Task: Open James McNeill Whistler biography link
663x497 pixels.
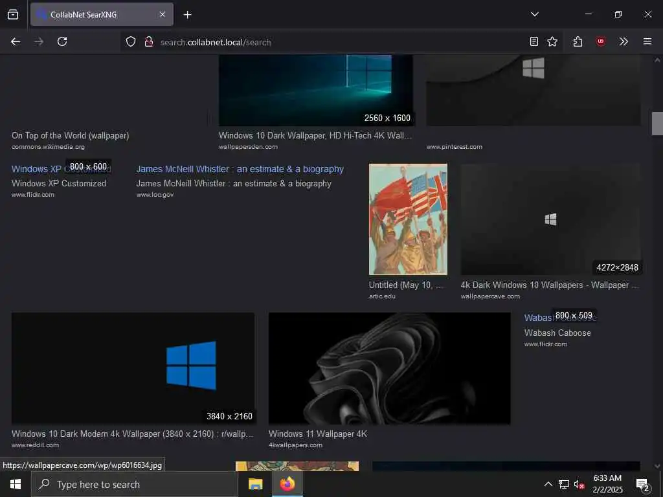Action: tap(240, 169)
